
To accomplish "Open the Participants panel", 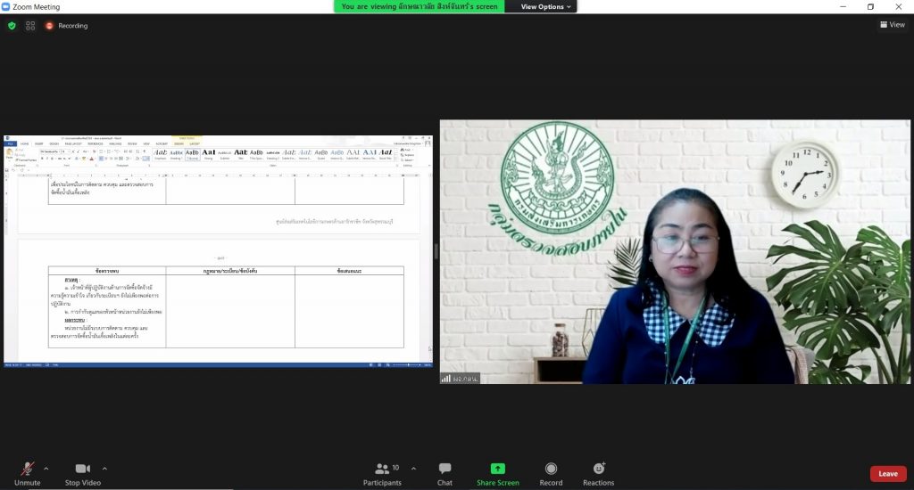I will [x=382, y=469].
